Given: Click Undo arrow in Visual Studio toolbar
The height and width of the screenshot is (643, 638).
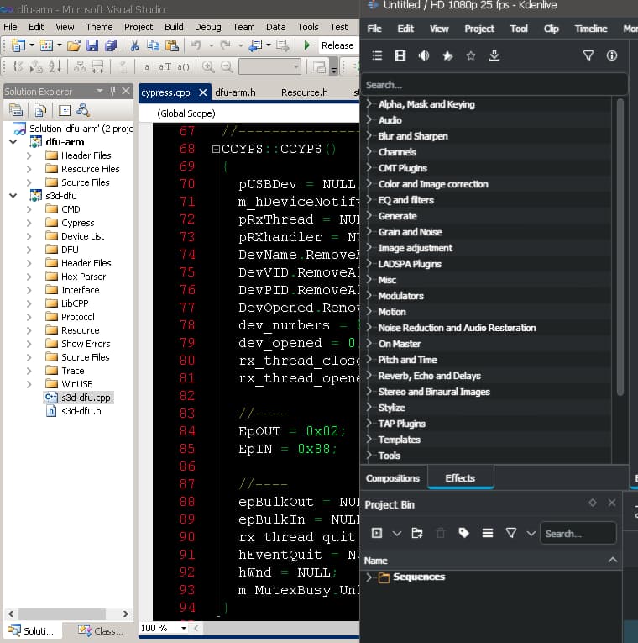Looking at the screenshot, I should 196,45.
